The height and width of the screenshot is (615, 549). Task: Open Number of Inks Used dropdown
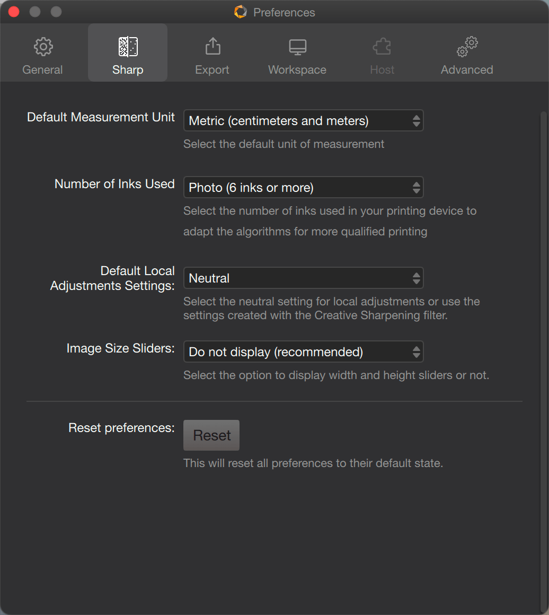[304, 187]
